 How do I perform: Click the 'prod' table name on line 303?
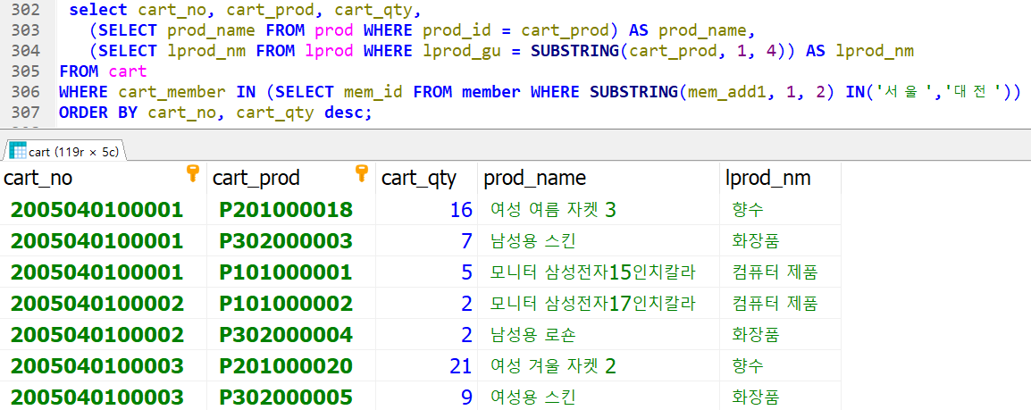click(x=334, y=31)
